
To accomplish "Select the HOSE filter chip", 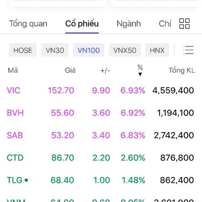I will pyautogui.click(x=23, y=50).
